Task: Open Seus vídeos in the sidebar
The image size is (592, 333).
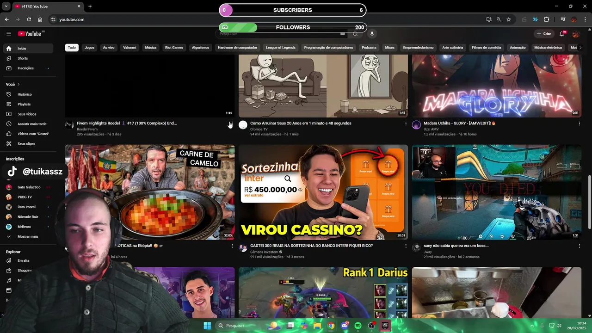Action: 28,114
